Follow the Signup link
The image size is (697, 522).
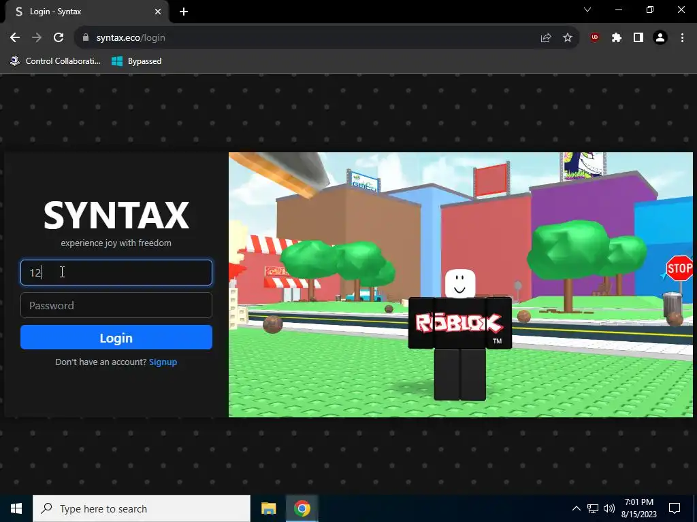tap(163, 362)
